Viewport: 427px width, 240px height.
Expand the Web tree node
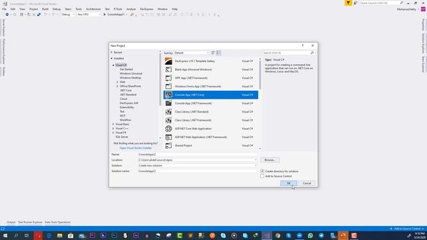pos(117,82)
